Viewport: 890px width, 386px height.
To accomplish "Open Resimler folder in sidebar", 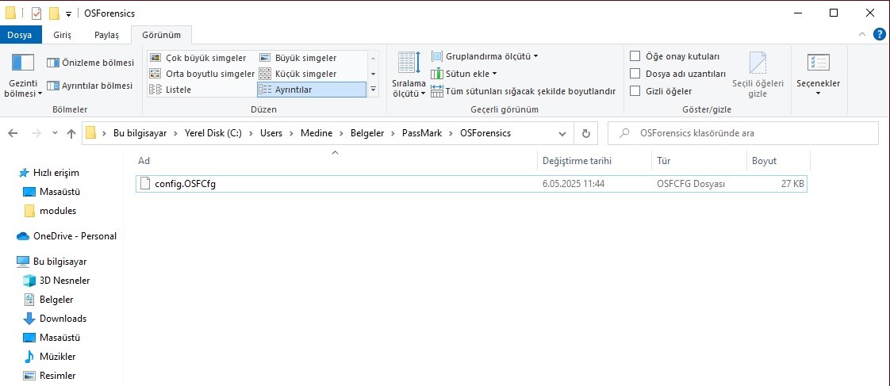I will (x=49, y=375).
